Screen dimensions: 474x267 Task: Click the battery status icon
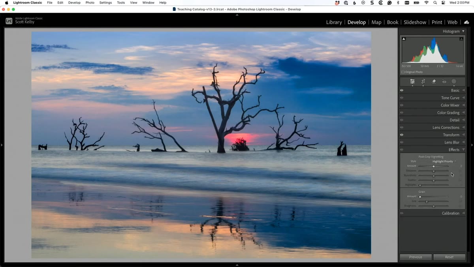coord(416,3)
